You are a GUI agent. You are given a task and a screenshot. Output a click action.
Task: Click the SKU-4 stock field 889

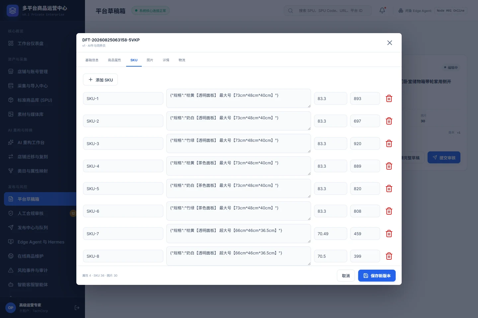[x=365, y=166]
